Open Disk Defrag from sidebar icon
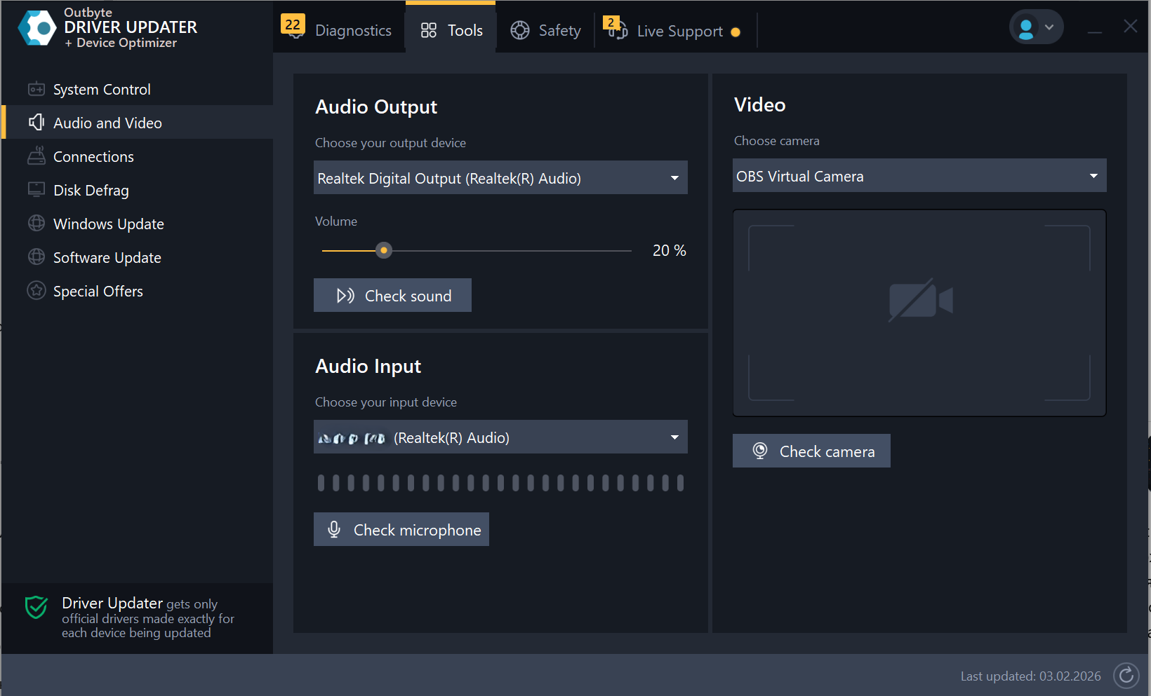This screenshot has width=1151, height=696. 36,190
